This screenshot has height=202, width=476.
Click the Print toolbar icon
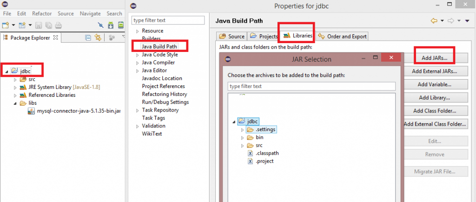58,25
